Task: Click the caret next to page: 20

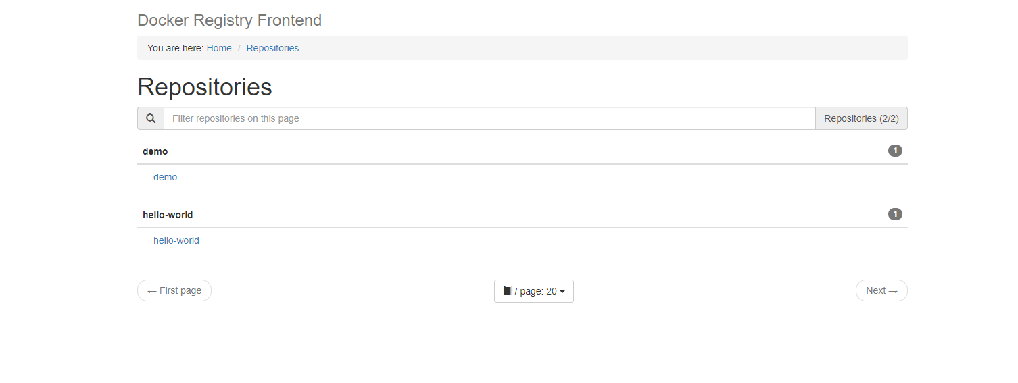Action: 562,292
